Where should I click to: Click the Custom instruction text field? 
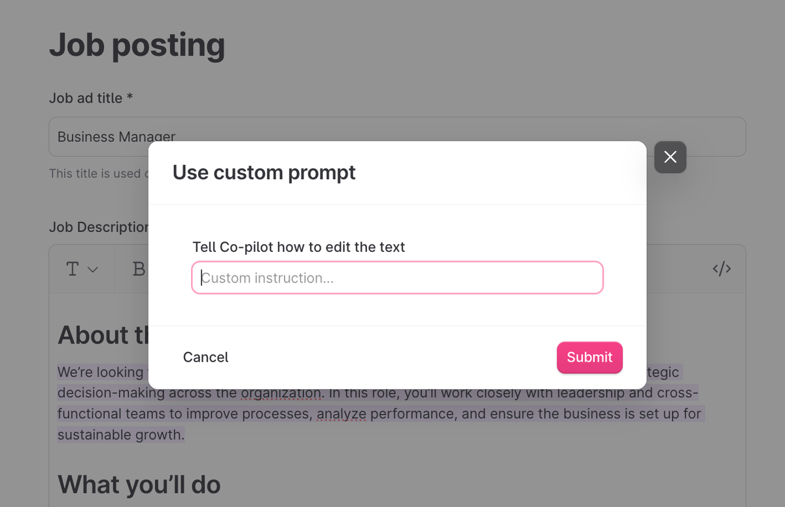coord(397,278)
